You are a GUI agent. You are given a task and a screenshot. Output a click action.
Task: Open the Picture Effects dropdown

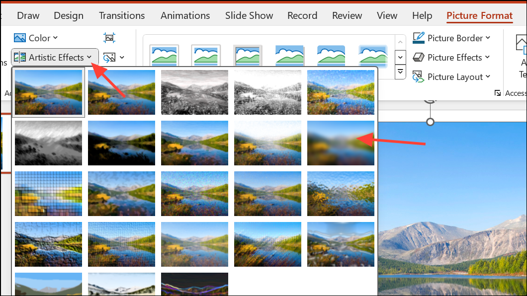(x=451, y=58)
